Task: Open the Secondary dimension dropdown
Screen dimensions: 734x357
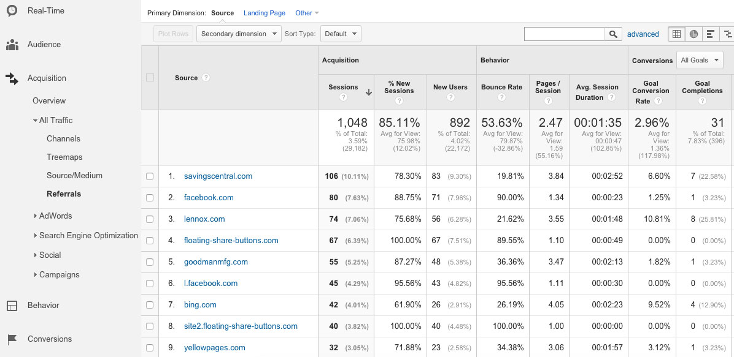Action: [x=239, y=34]
